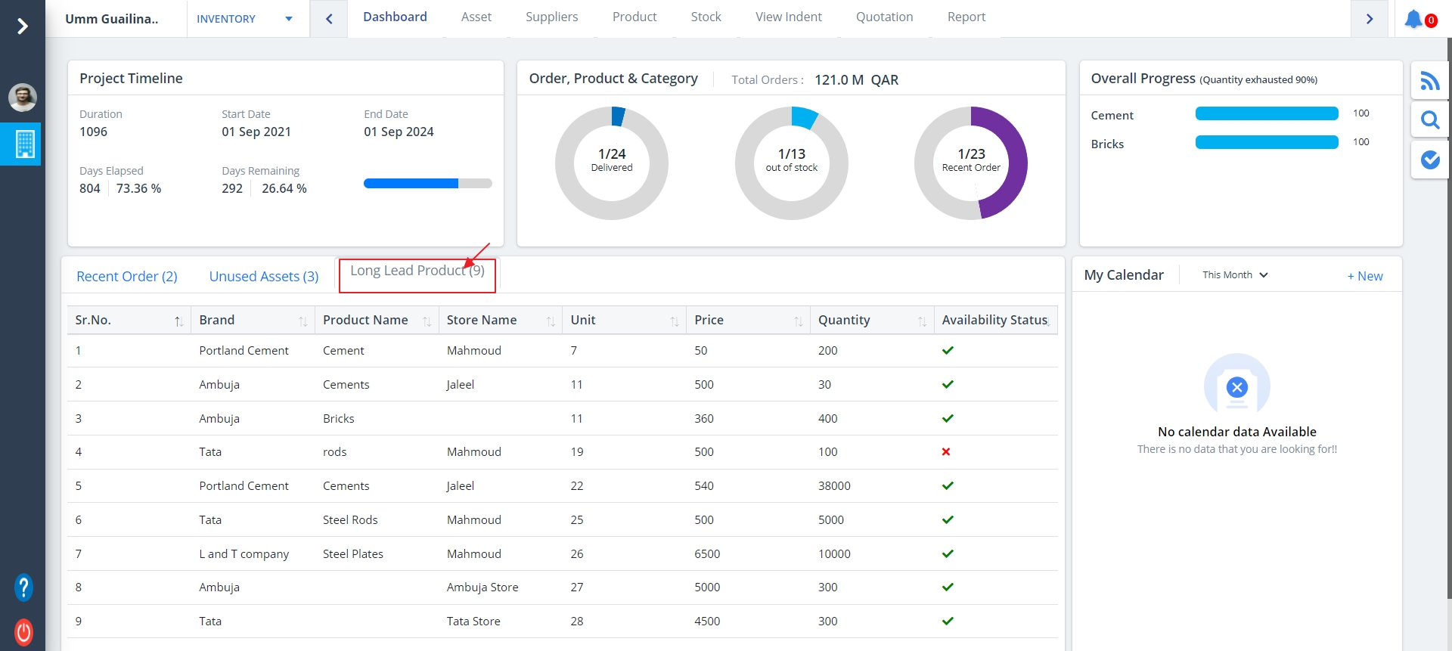Click the RSS feed icon
The width and height of the screenshot is (1452, 651).
1429,81
